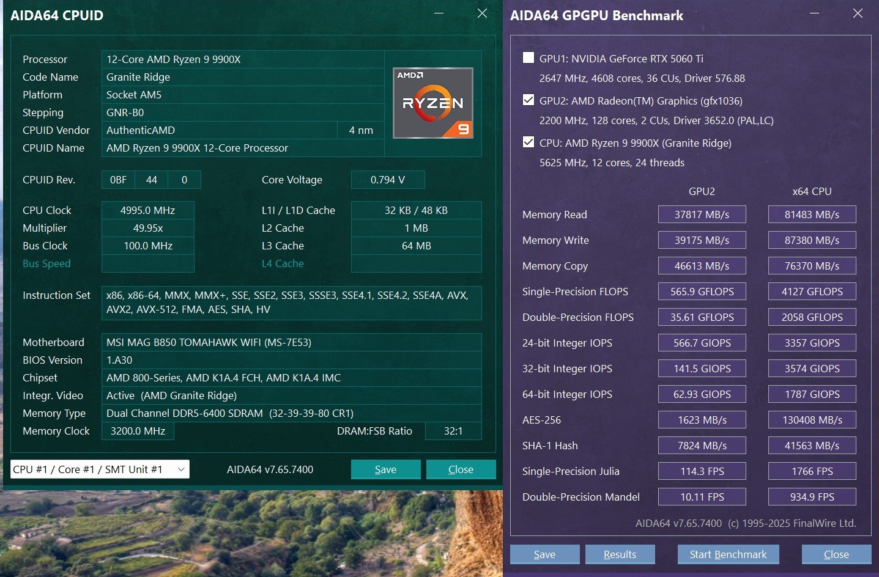Enable GPU1 NVIDIA GeForce RTX 5060 Ti checkbox
The width and height of the screenshot is (879, 577).
click(529, 58)
